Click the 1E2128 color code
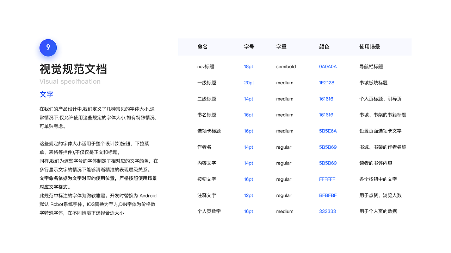Image resolution: width=451 pixels, height=253 pixels. 327,83
